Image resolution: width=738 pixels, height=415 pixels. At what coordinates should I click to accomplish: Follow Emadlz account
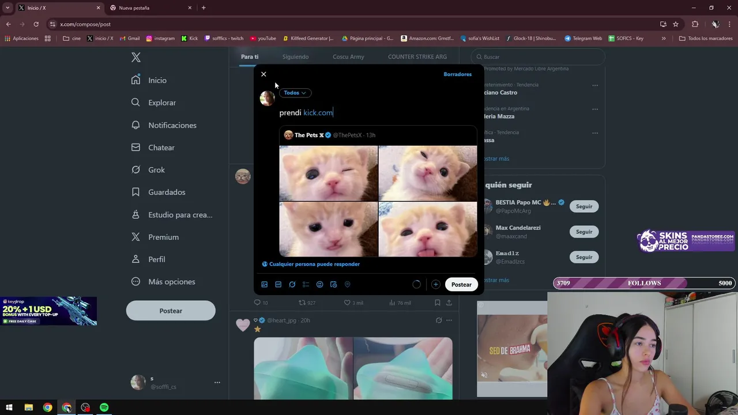pos(584,257)
